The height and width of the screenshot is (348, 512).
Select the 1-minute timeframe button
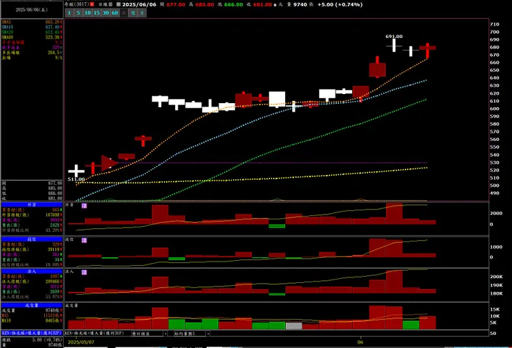[x=70, y=12]
